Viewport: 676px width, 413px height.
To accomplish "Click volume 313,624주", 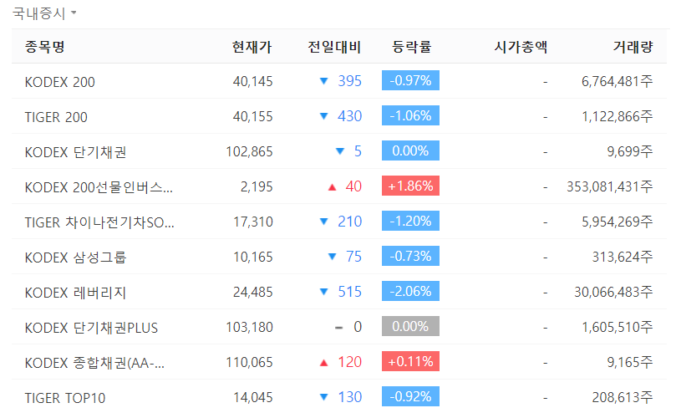I will tap(623, 257).
